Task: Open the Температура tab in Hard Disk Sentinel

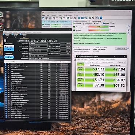Action: click(87, 23)
